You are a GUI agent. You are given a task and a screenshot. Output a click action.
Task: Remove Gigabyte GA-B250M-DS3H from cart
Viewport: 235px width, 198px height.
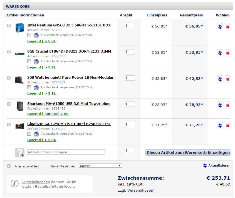[x=227, y=125]
